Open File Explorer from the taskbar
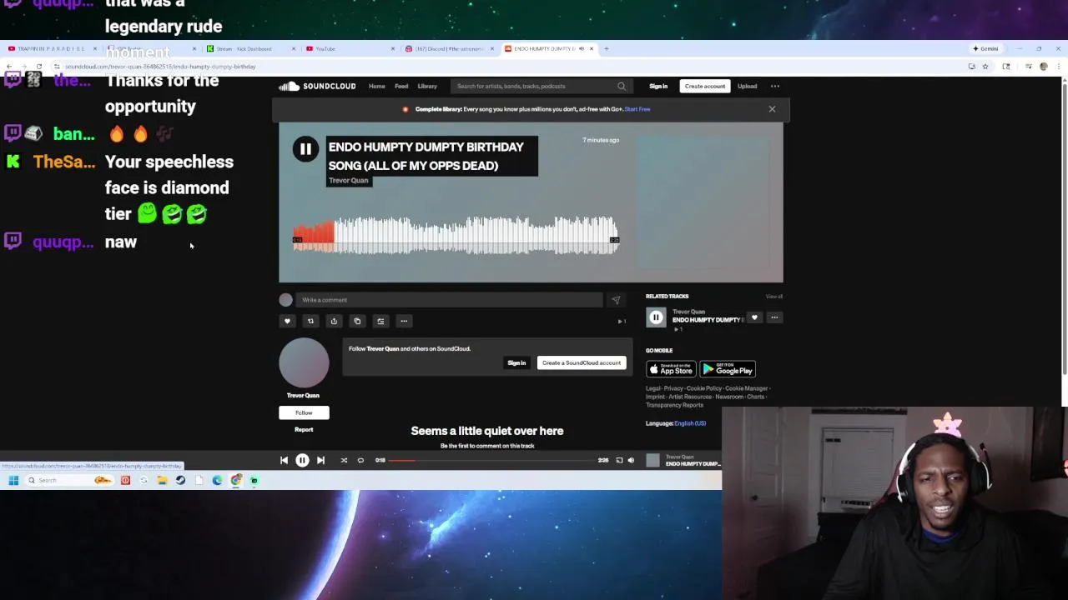The width and height of the screenshot is (1068, 600). click(x=162, y=480)
